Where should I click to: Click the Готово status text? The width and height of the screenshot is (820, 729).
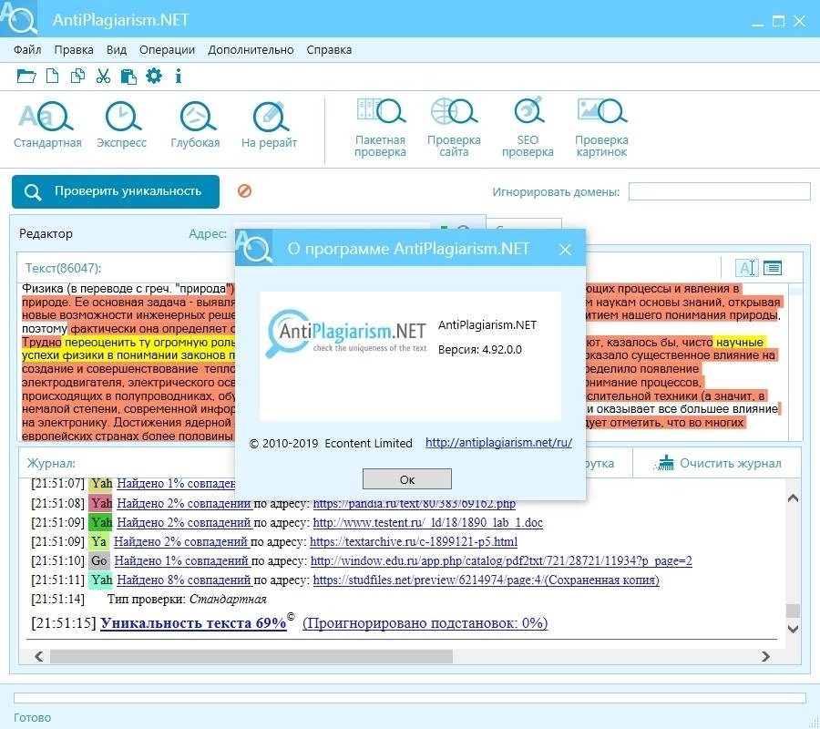click(33, 717)
